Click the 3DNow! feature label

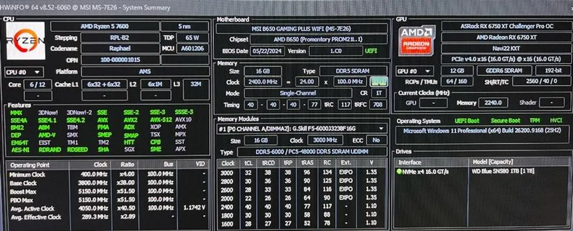tap(47, 112)
